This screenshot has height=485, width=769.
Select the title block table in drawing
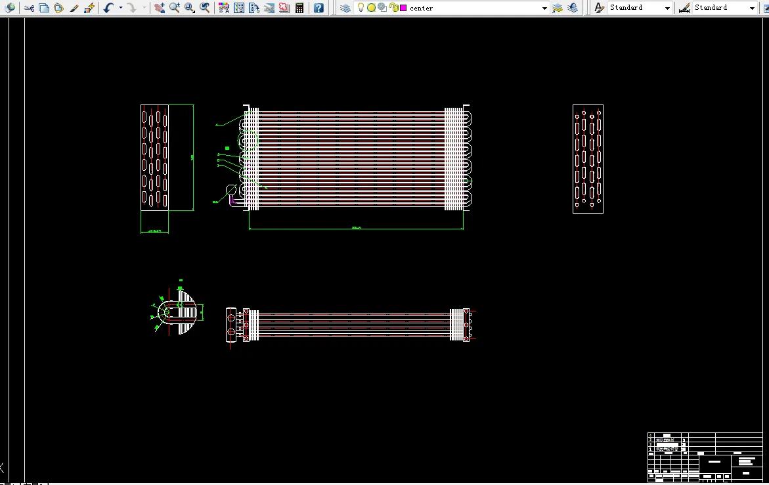[705, 457]
